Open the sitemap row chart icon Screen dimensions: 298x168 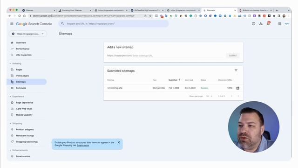click(238, 88)
